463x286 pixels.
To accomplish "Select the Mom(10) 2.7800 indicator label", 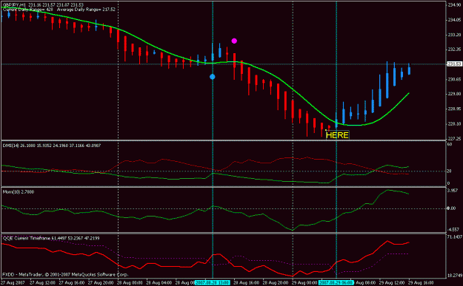I will (x=19, y=191).
